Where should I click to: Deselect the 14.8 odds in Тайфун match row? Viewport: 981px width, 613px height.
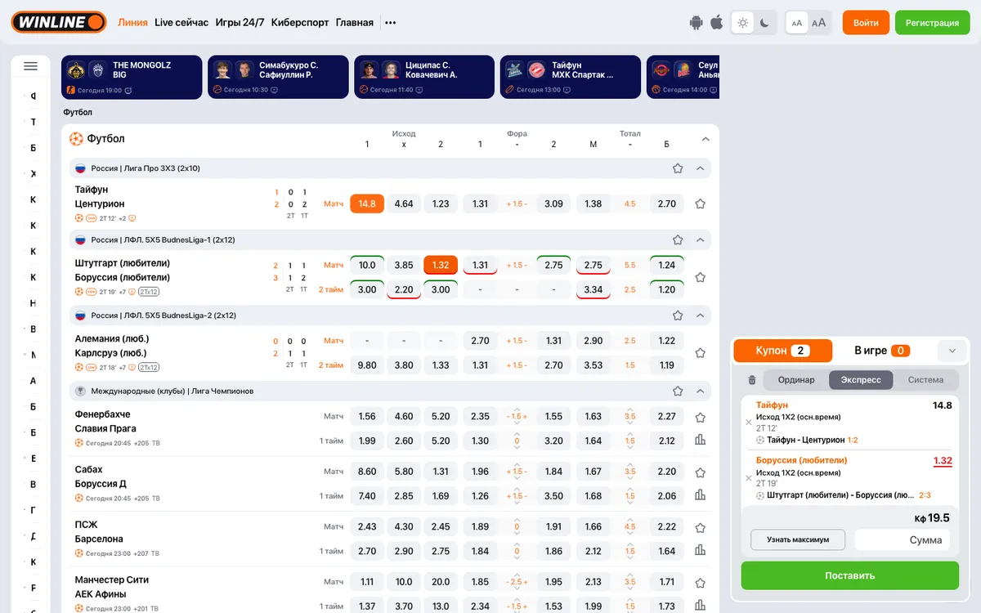367,204
